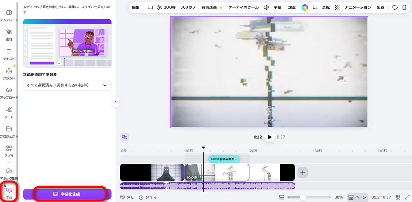Image resolution: width=412 pixels, height=202 pixels.
Task: Select the first short audio track segment
Action: pyautogui.click(x=143, y=186)
